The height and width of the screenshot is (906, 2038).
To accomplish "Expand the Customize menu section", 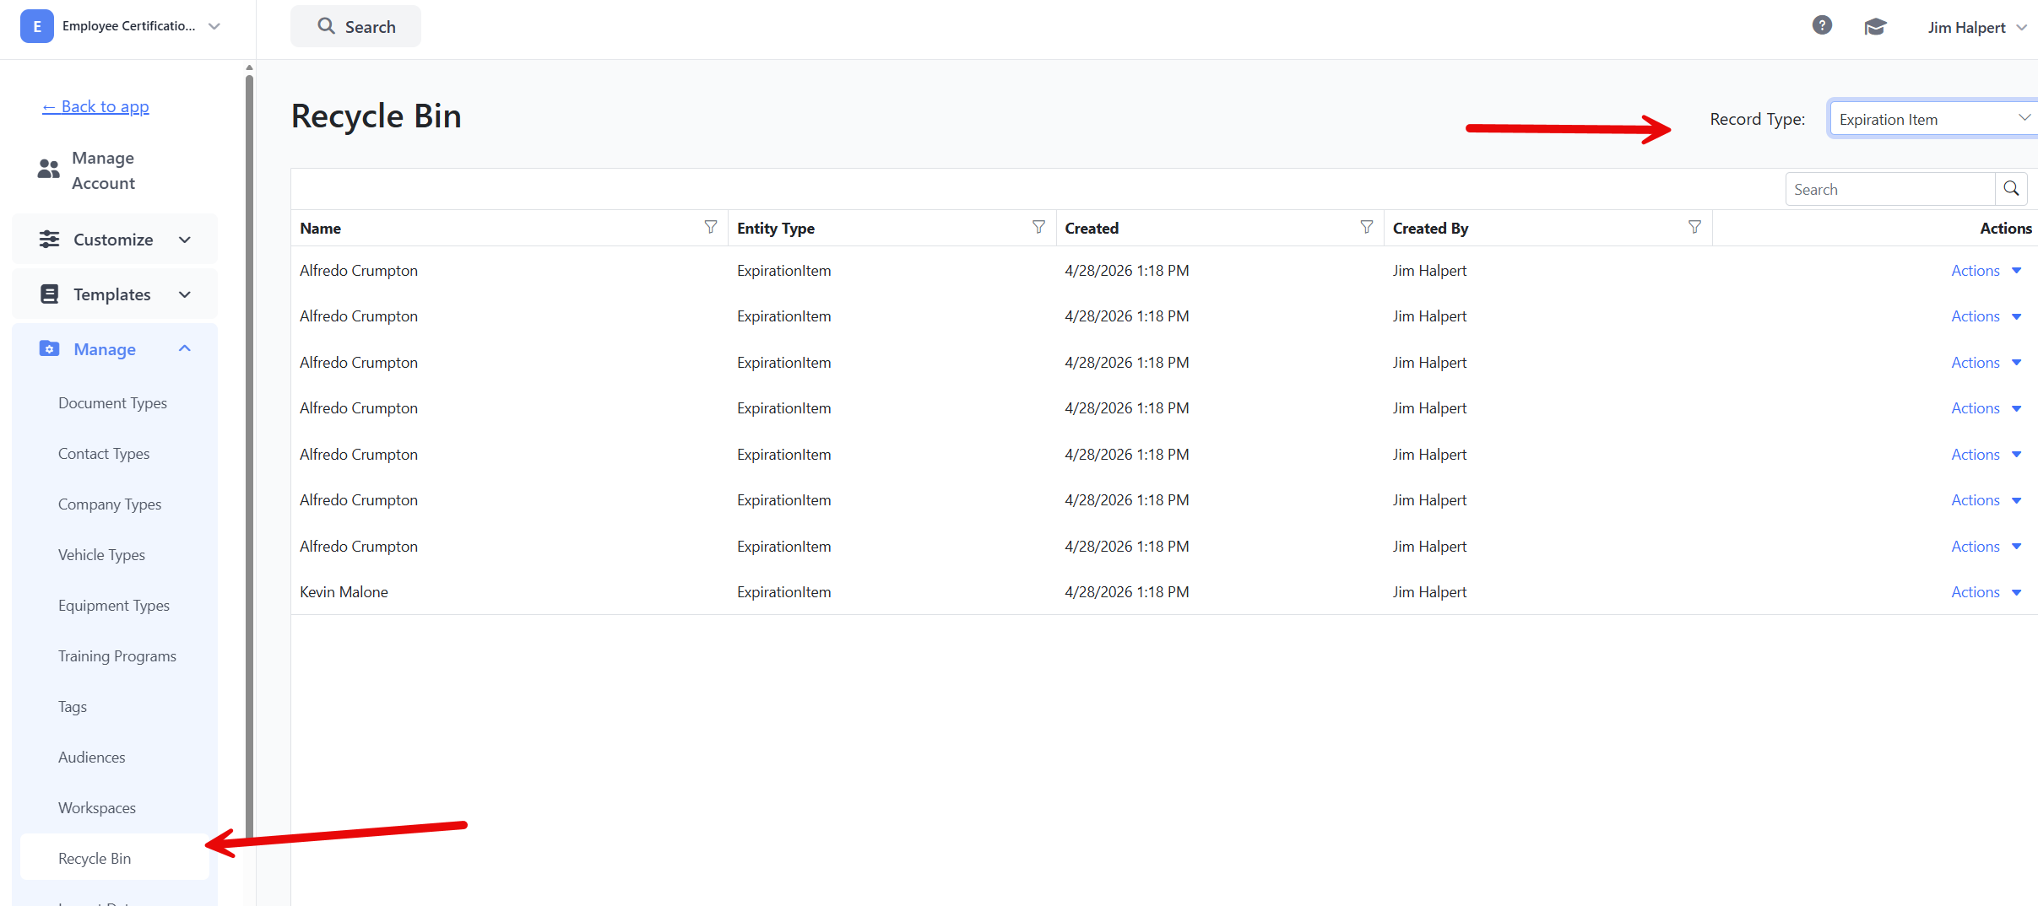I will coord(115,240).
